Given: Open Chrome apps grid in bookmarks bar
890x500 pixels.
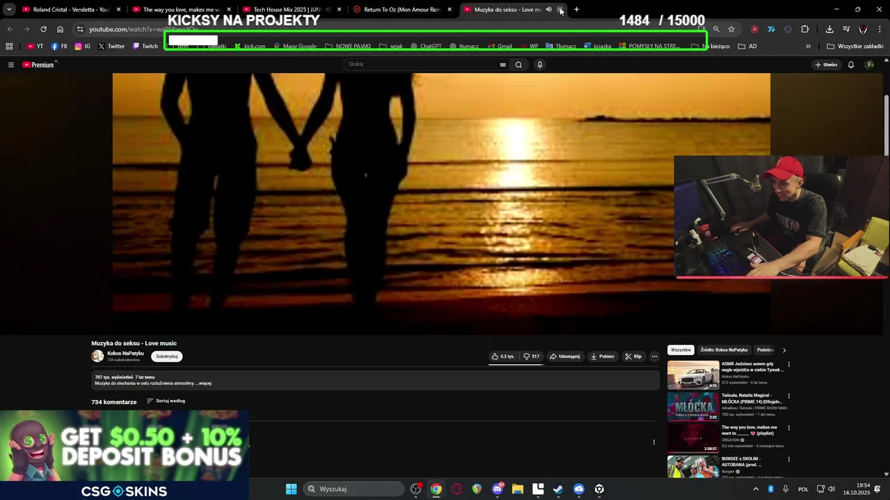Looking at the screenshot, I should [x=9, y=47].
